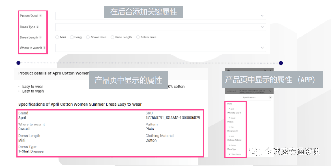Close the app Specifications panel with X icon
The width and height of the screenshot is (331, 166).
pyautogui.click(x=271, y=98)
